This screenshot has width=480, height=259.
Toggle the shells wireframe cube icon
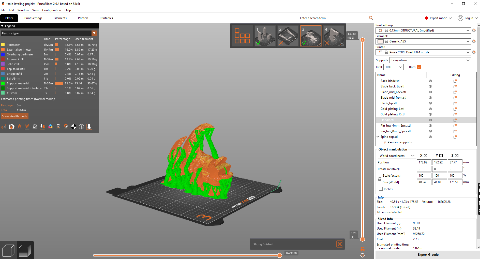point(81,127)
